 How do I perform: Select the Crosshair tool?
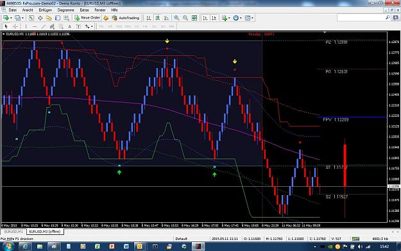15,26
